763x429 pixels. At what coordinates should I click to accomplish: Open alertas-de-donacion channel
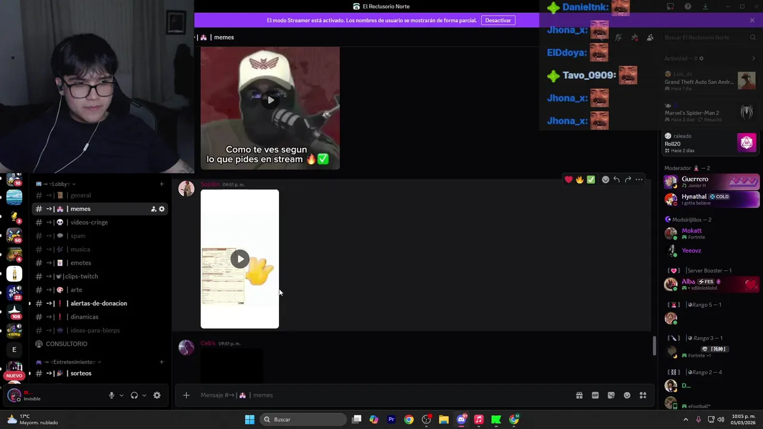[x=99, y=303]
